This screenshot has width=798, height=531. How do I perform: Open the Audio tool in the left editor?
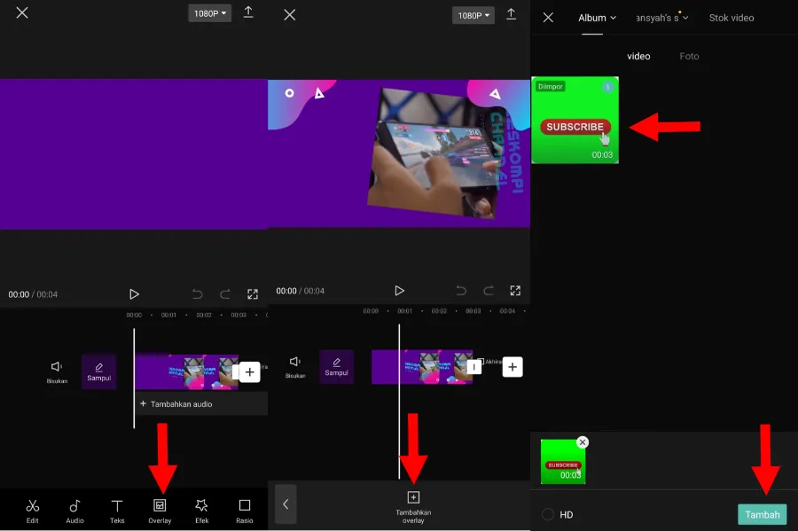tap(74, 511)
